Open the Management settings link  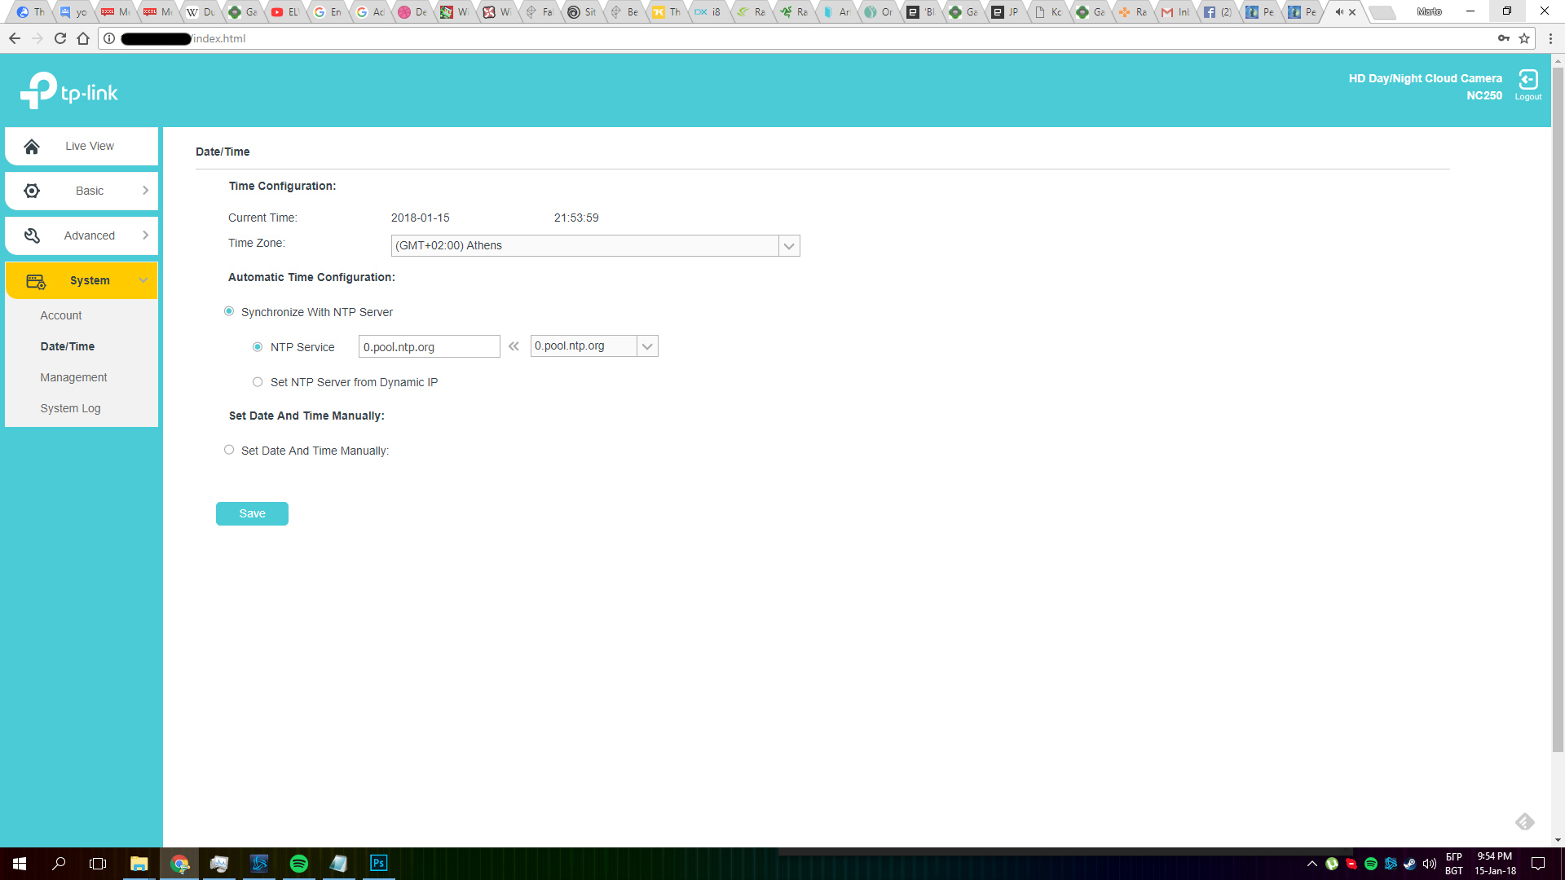(x=73, y=377)
